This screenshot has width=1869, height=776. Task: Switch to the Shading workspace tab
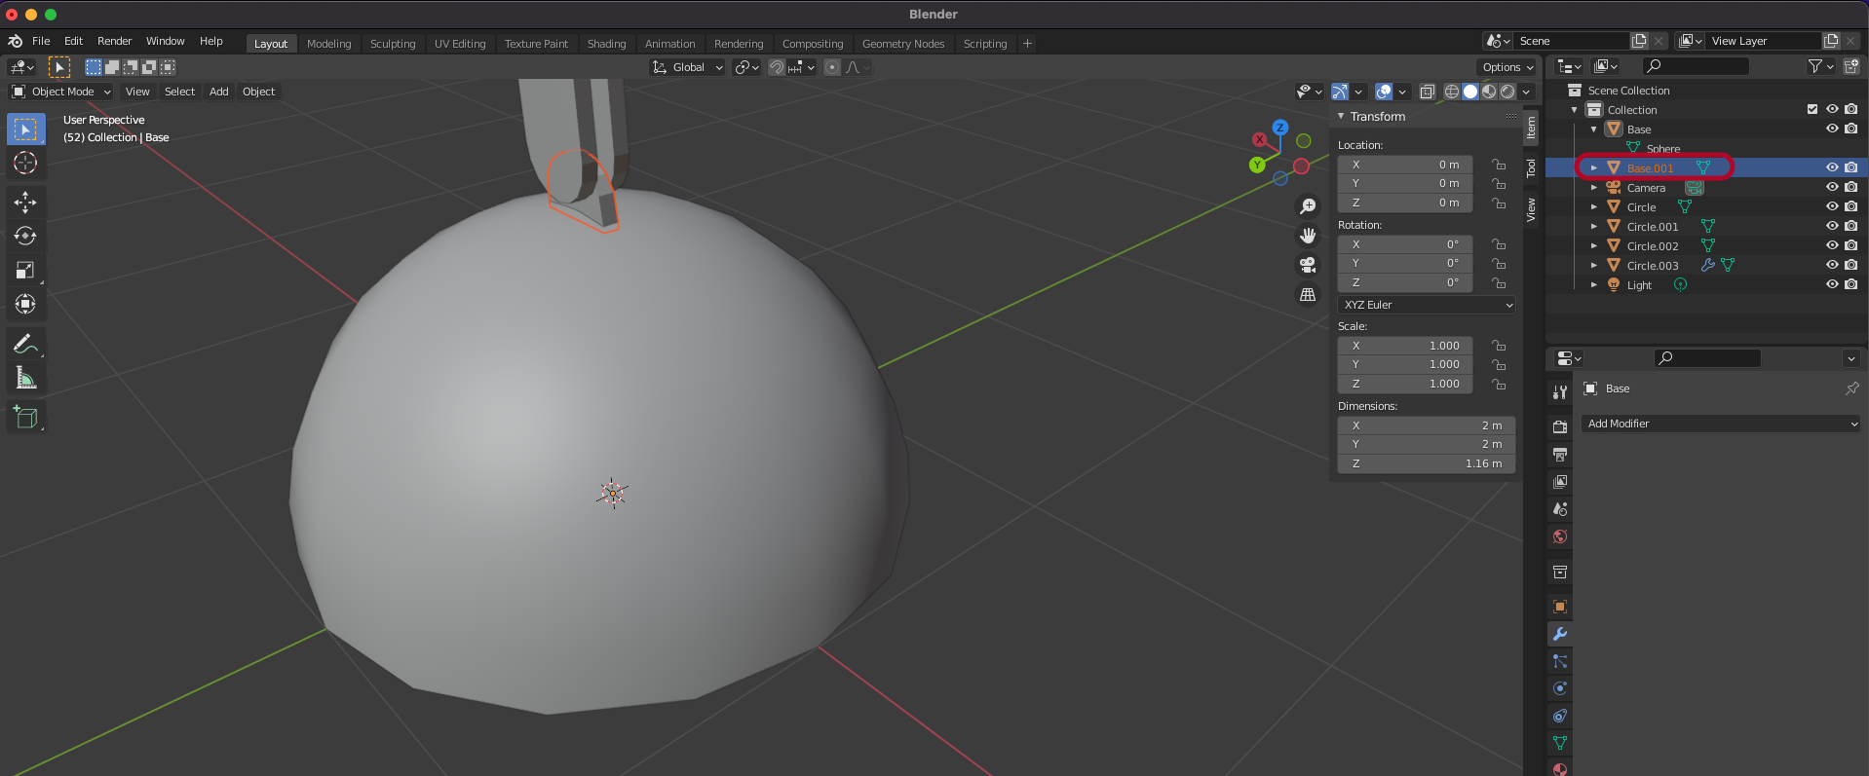[x=606, y=44]
